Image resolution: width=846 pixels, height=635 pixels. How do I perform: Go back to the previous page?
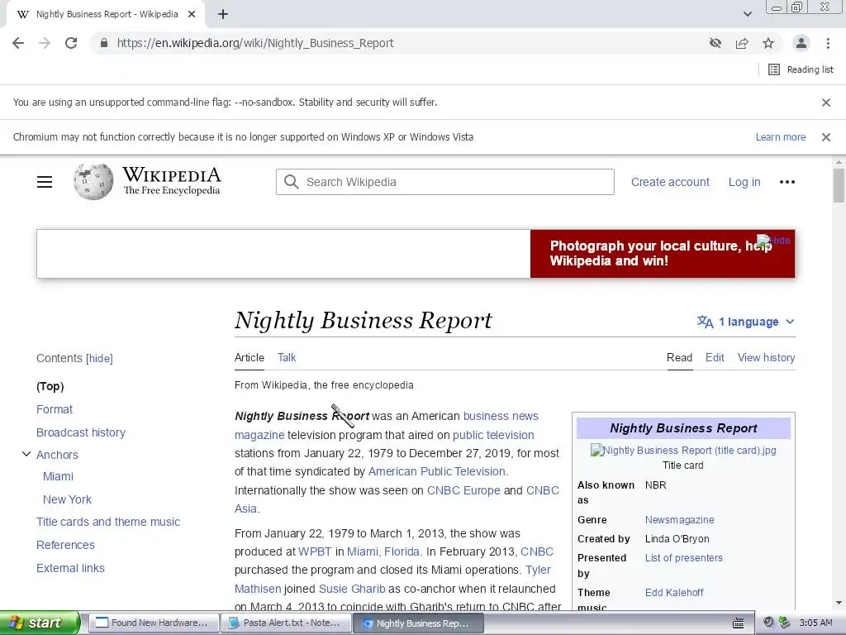point(18,43)
